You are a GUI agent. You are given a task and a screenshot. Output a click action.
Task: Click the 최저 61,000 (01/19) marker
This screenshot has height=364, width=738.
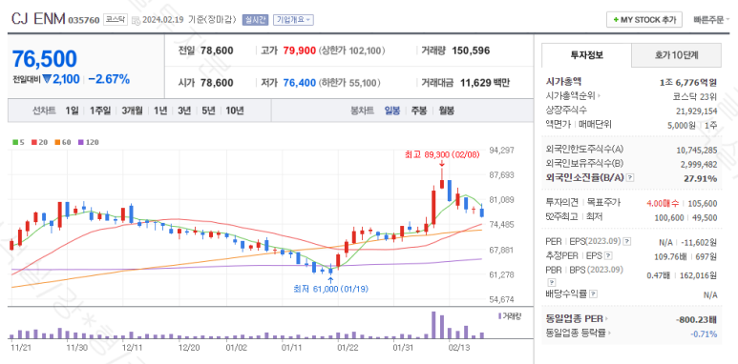(331, 289)
